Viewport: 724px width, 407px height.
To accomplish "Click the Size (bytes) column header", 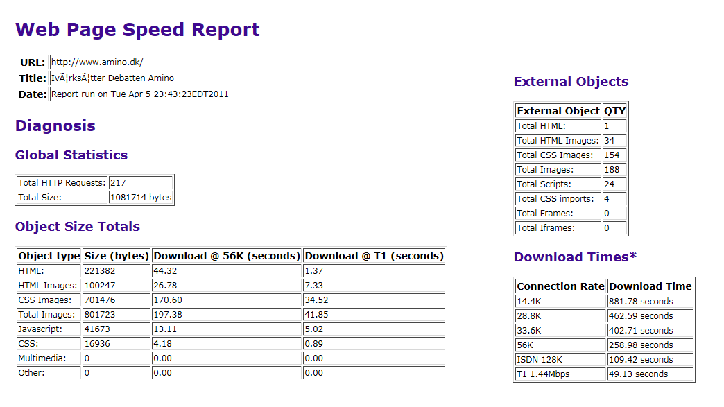I will click(x=117, y=256).
